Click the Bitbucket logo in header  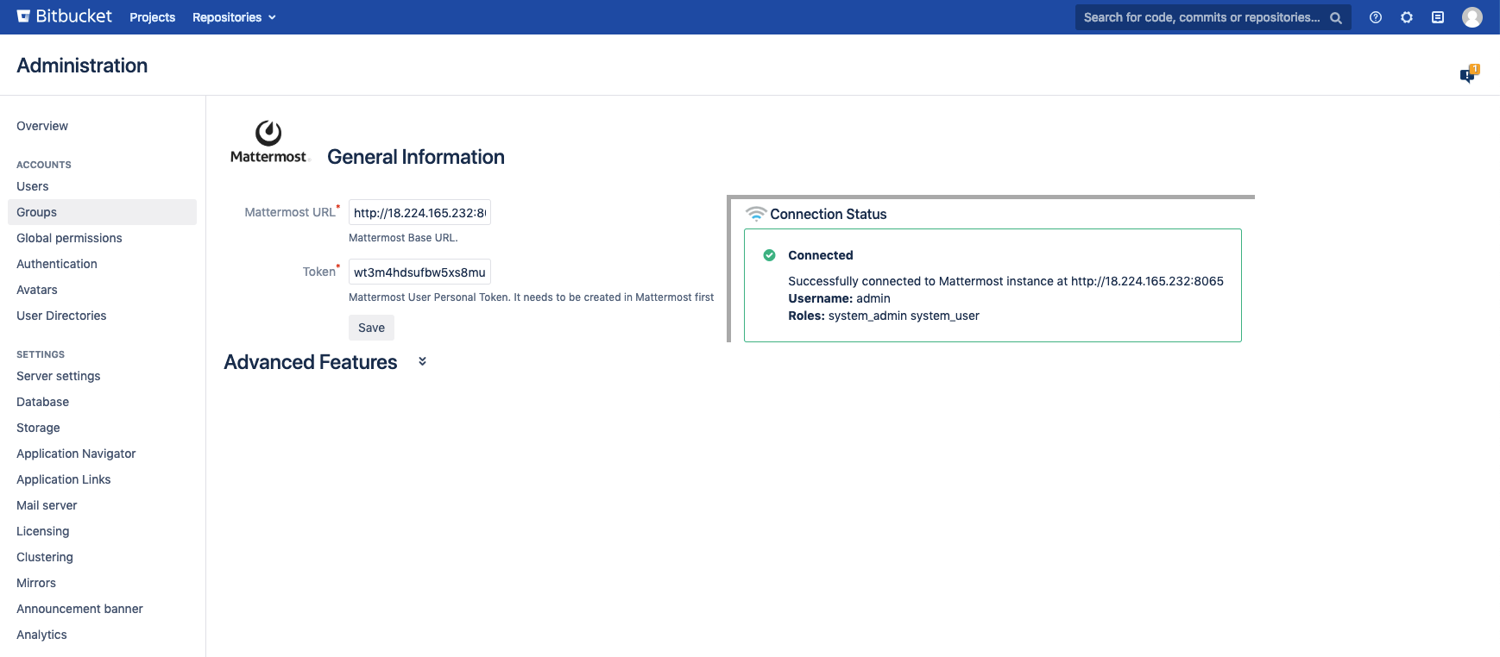click(x=65, y=16)
